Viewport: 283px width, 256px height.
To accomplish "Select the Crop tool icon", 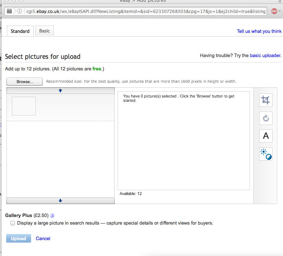I will [x=266, y=100].
